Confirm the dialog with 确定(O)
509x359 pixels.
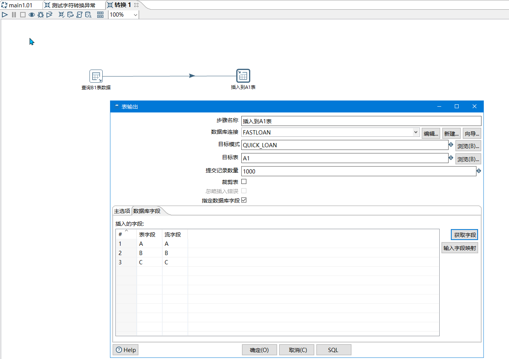260,350
